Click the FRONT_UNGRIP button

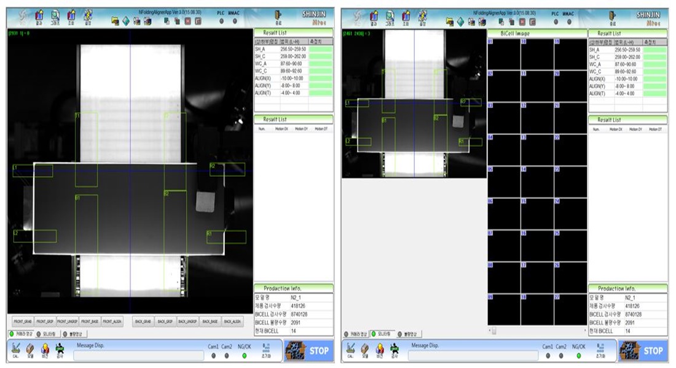pyautogui.click(x=68, y=321)
